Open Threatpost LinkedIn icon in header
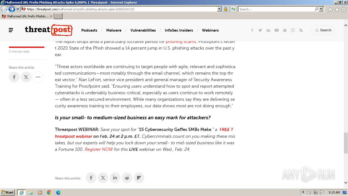 click(x=268, y=30)
